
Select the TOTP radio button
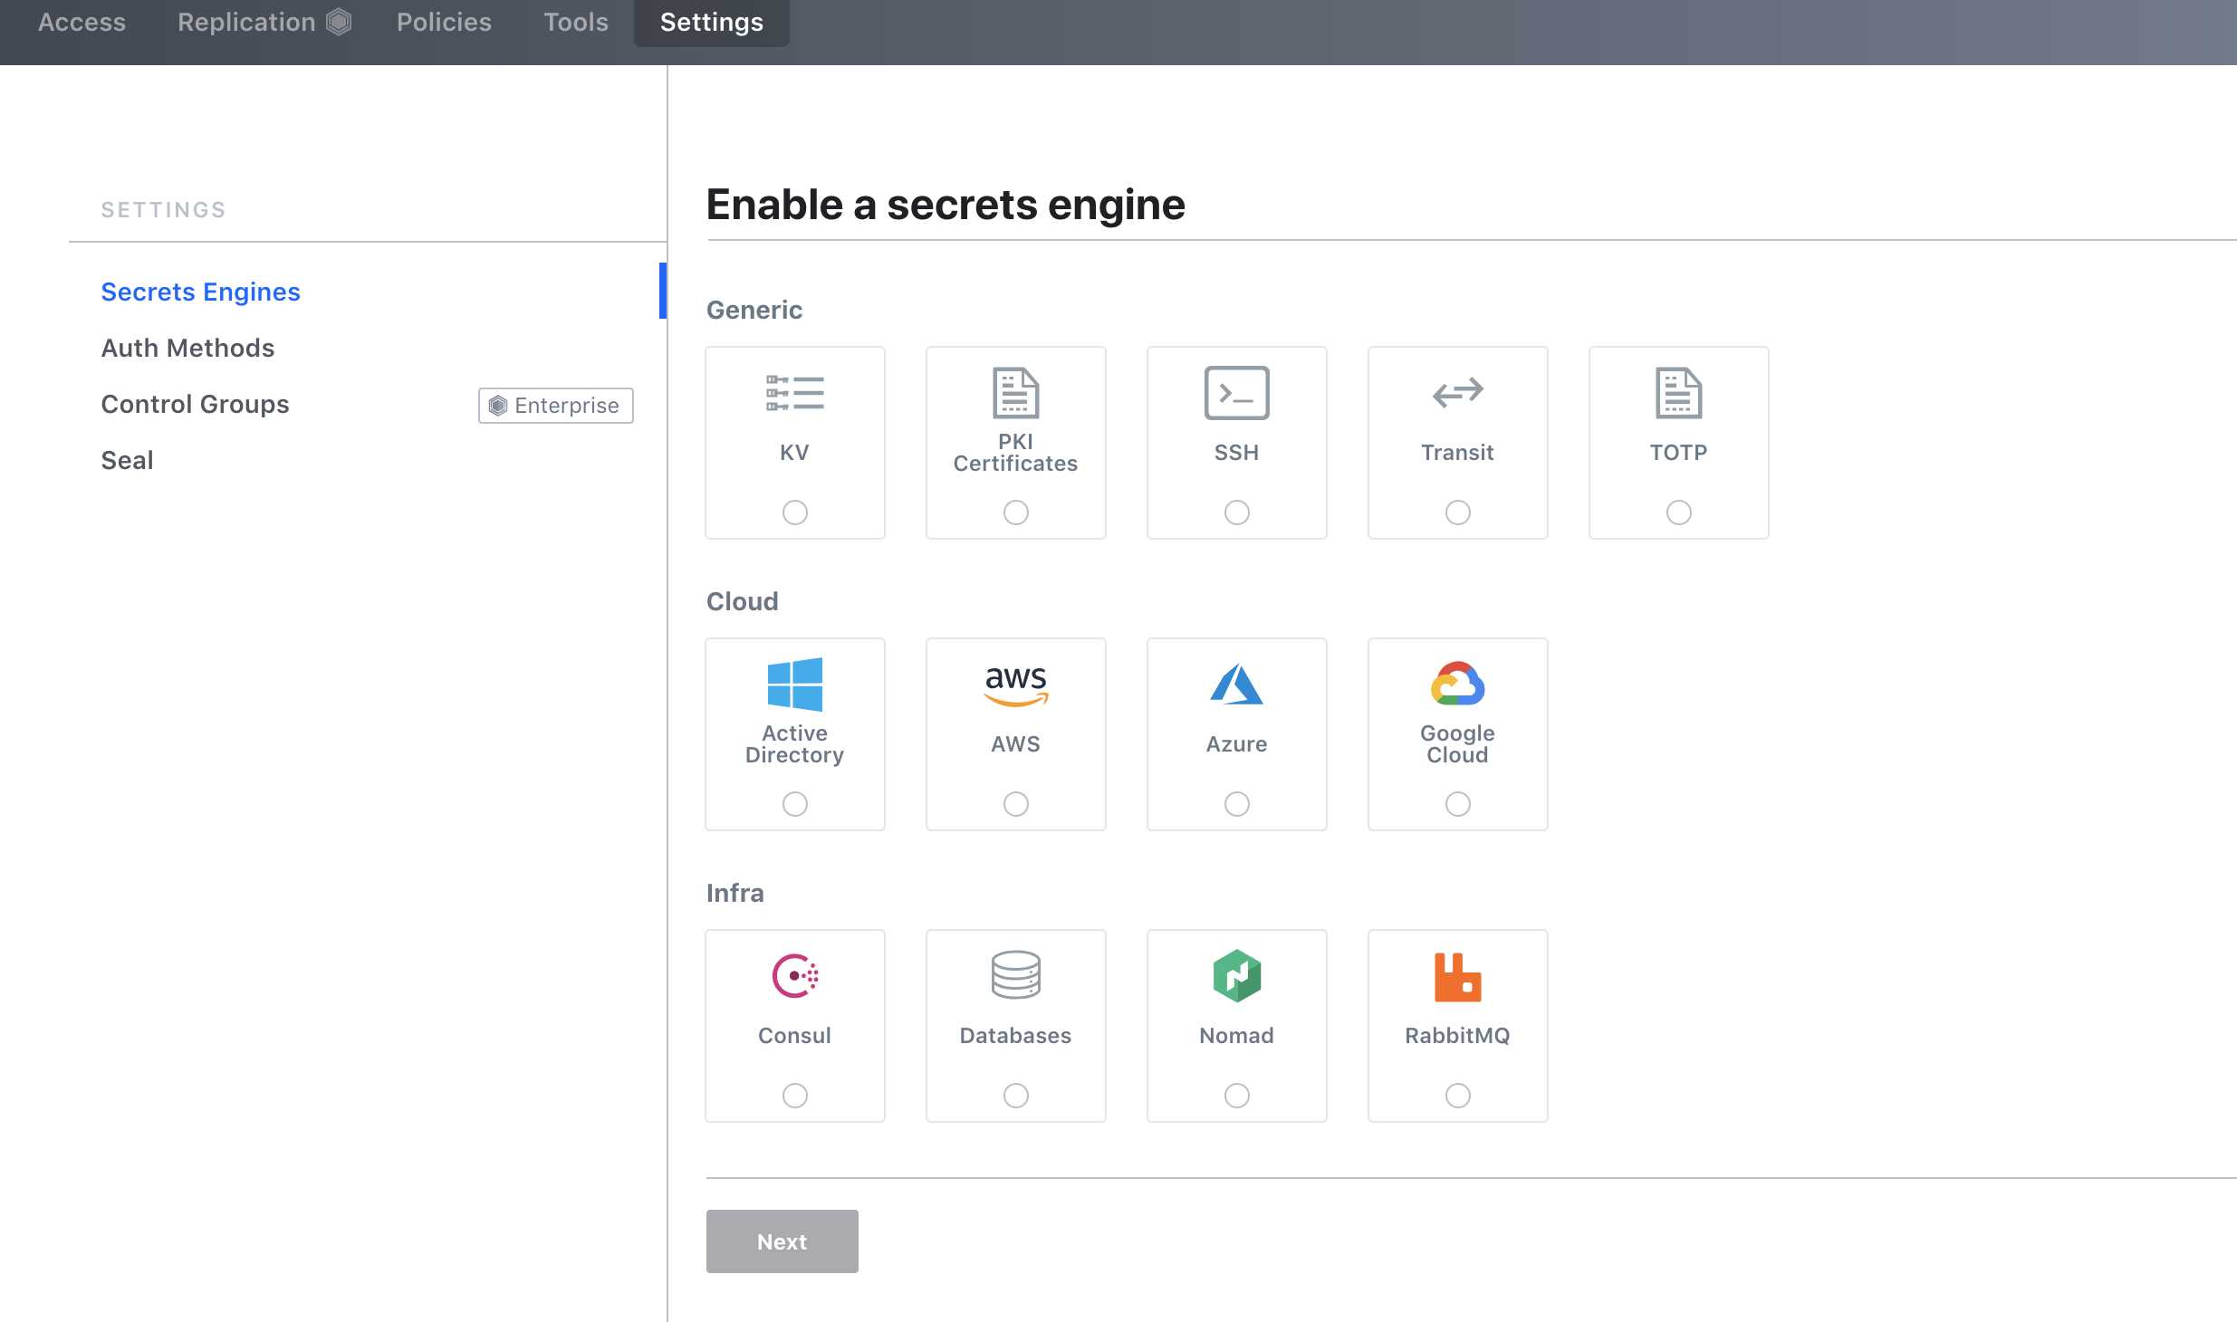point(1679,513)
